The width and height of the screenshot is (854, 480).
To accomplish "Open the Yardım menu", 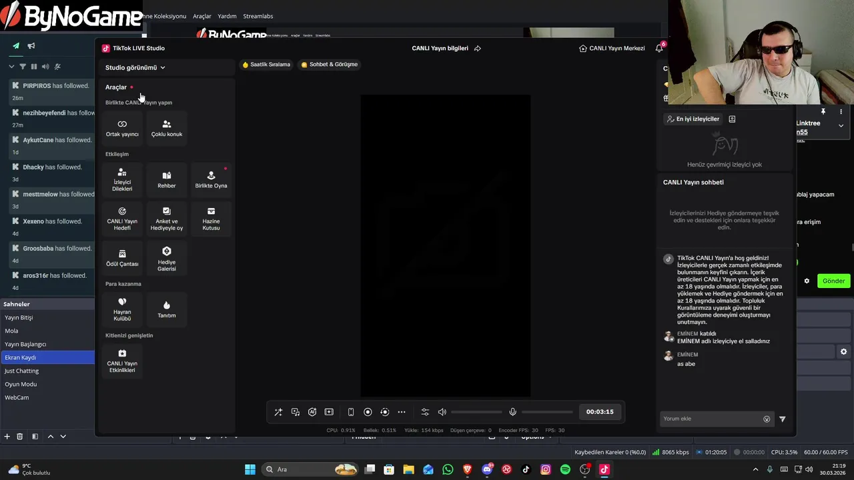I will 227,16.
